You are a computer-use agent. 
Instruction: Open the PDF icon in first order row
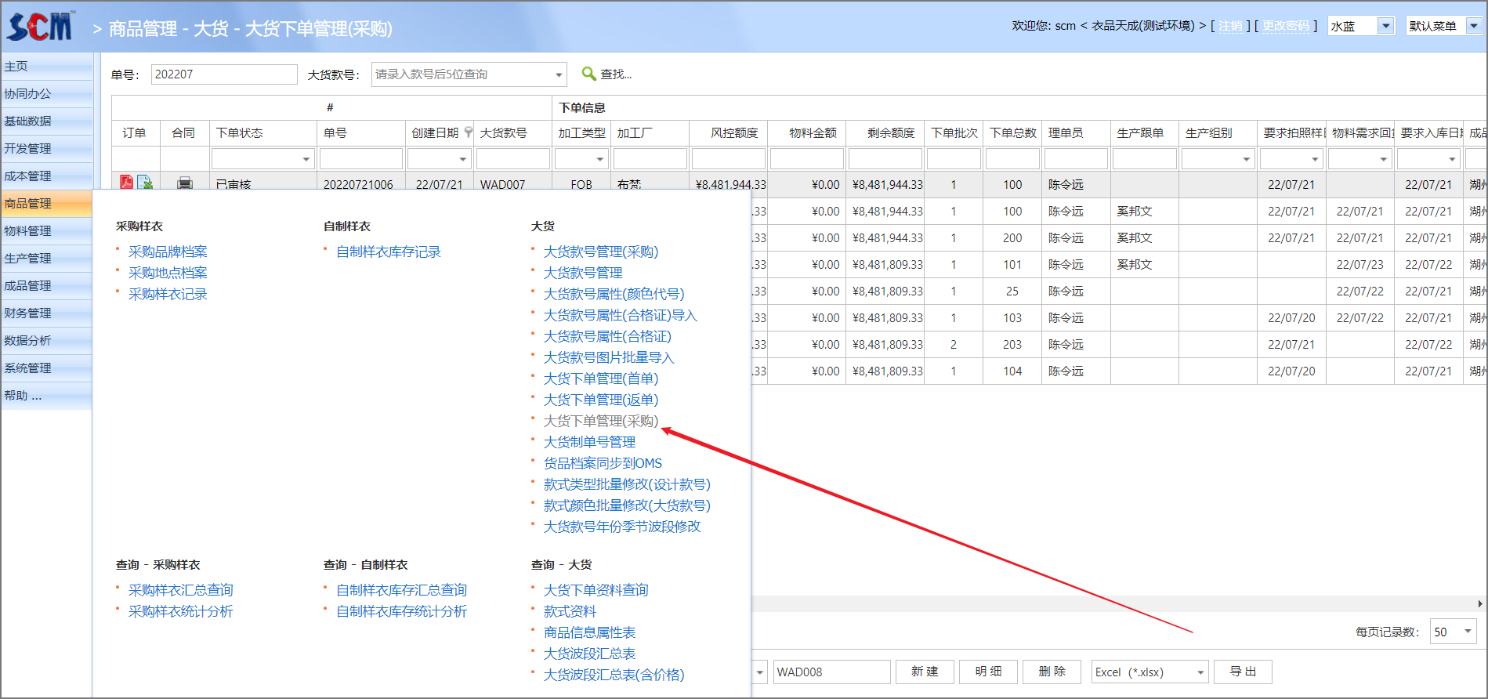[x=126, y=183]
